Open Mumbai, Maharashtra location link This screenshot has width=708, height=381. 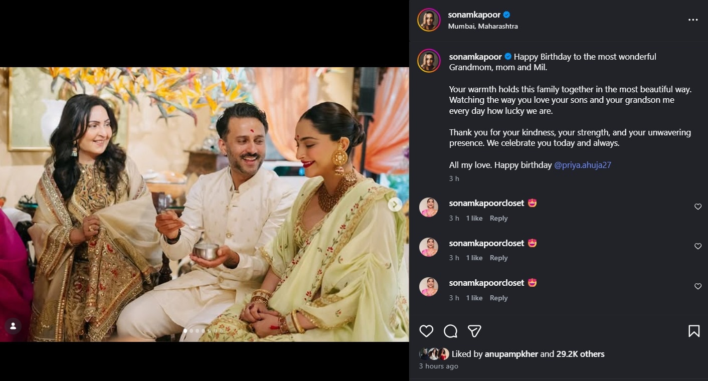click(x=483, y=26)
